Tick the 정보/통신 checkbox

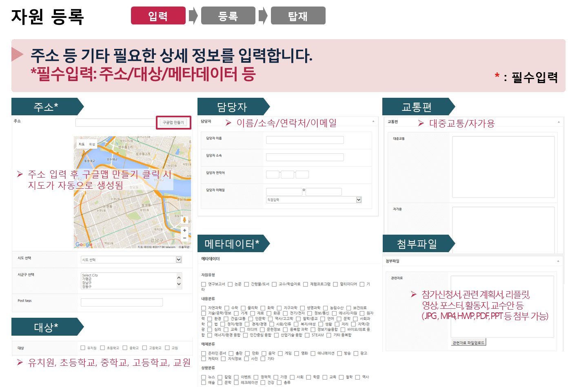pos(310,313)
